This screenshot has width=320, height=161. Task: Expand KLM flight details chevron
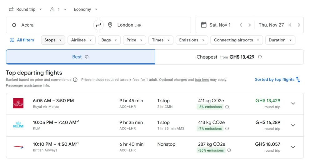point(293,125)
